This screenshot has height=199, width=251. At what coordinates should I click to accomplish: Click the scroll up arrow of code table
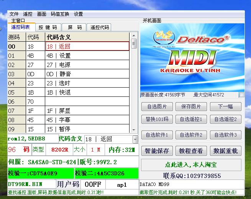tap(134, 36)
